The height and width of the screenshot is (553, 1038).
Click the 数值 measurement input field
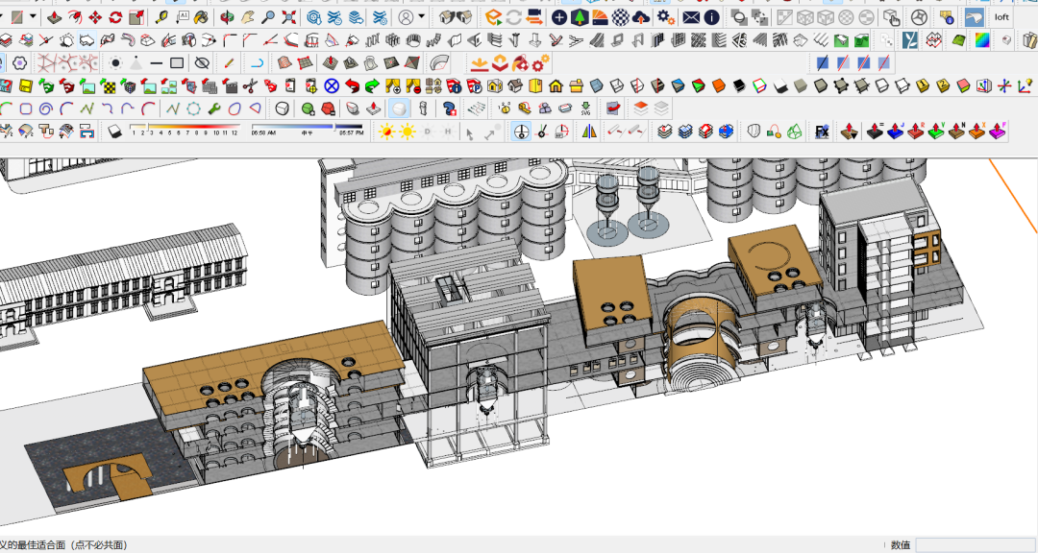(976, 545)
